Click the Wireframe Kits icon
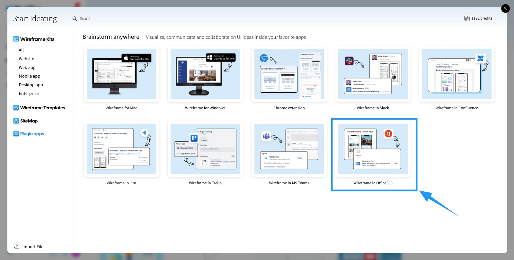The image size is (514, 260). 16,39
